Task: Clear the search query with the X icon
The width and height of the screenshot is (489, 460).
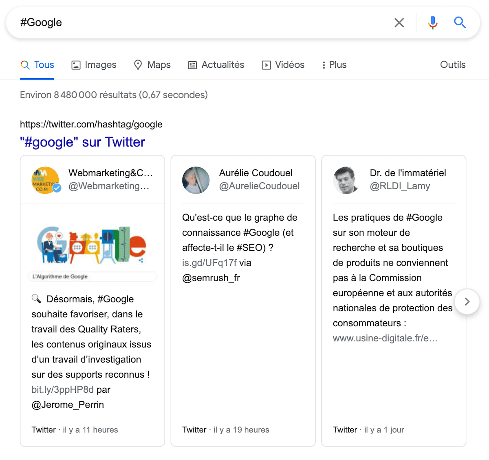Action: 399,22
